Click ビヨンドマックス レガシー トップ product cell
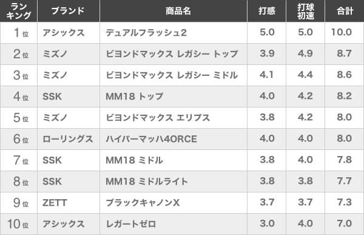The height and width of the screenshot is (235, 364). (174, 54)
